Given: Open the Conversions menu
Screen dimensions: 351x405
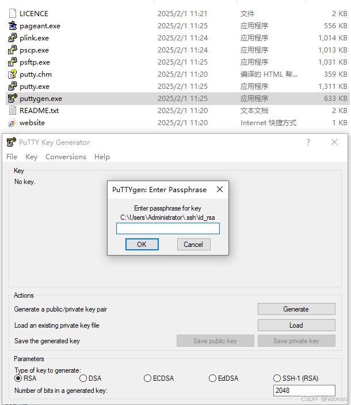Looking at the screenshot, I should click(66, 157).
